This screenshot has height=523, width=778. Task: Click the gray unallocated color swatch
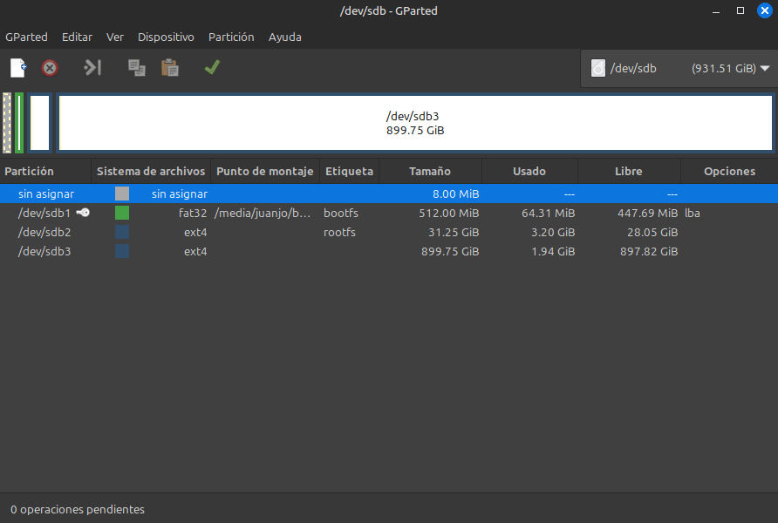(x=122, y=194)
